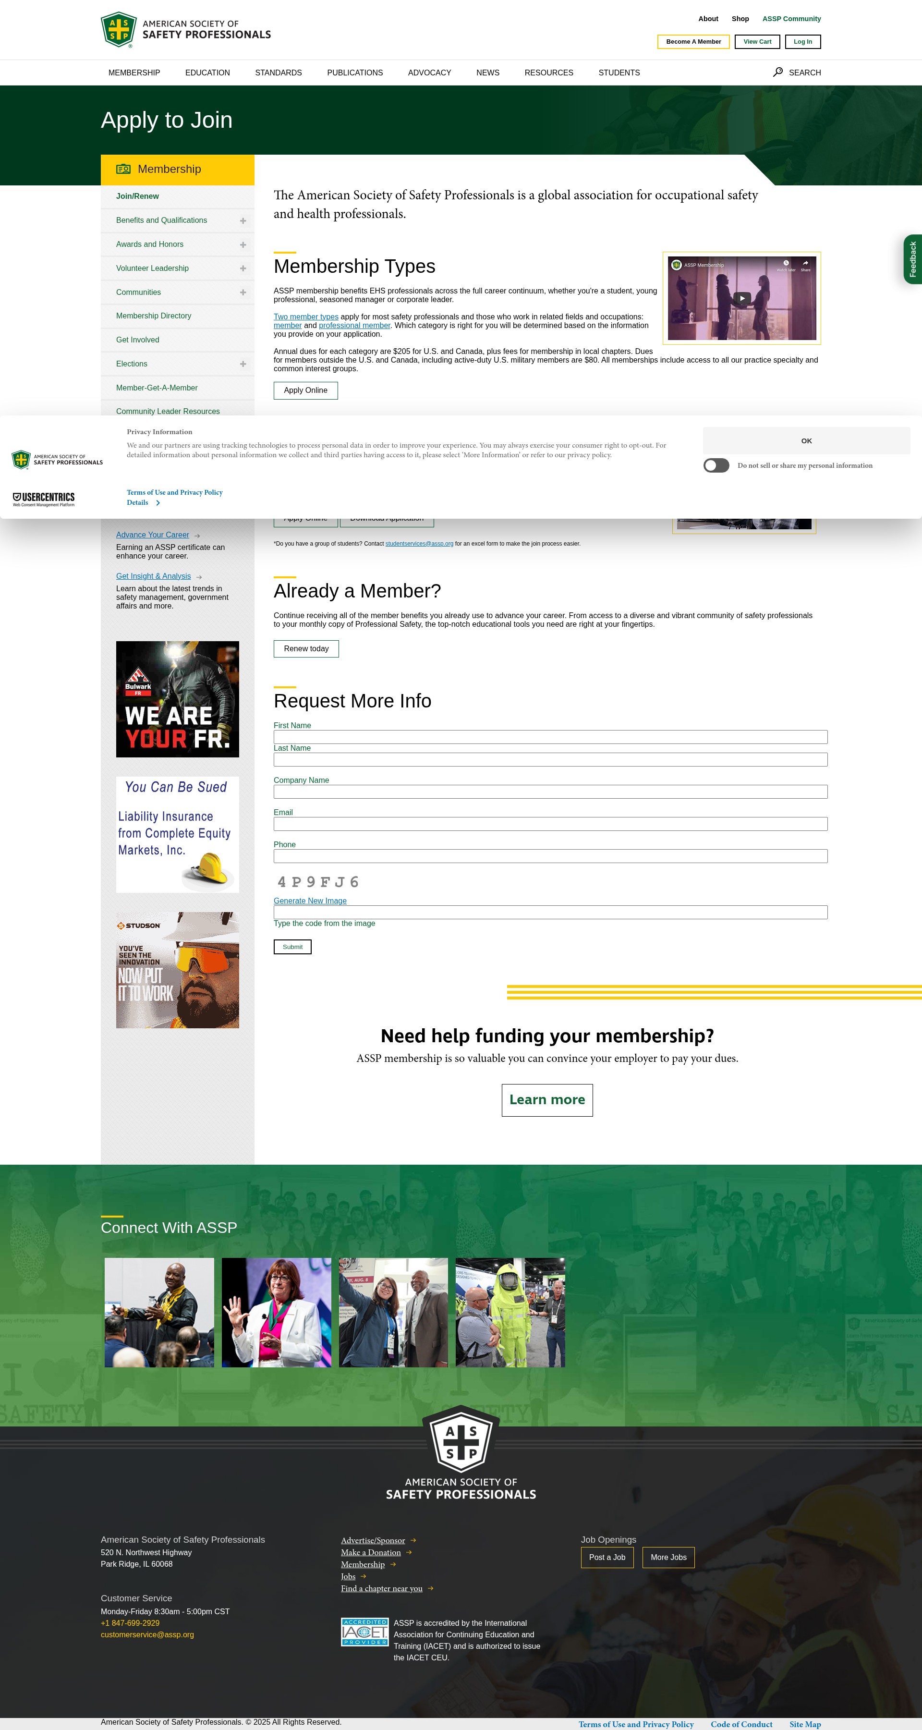Viewport: 922px width, 1730px height.
Task: Open the NEWS nav menu
Action: (487, 73)
